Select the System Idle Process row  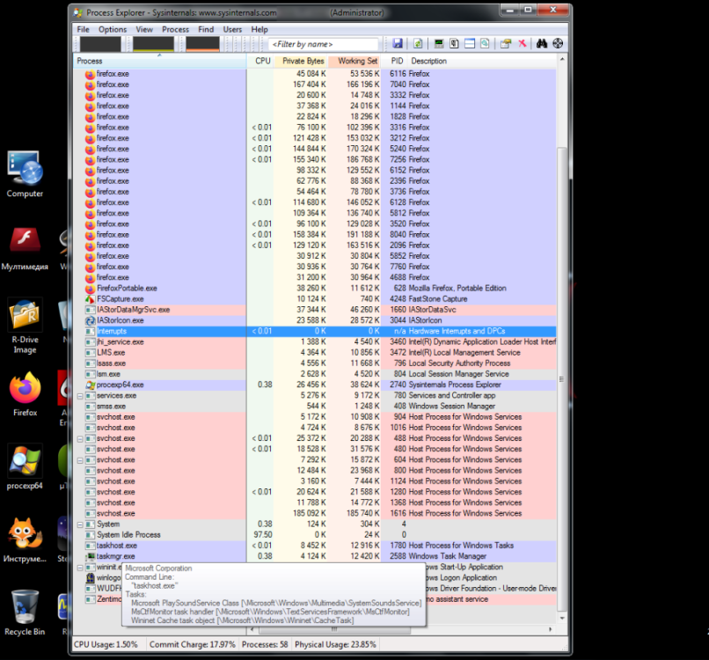[x=315, y=535]
